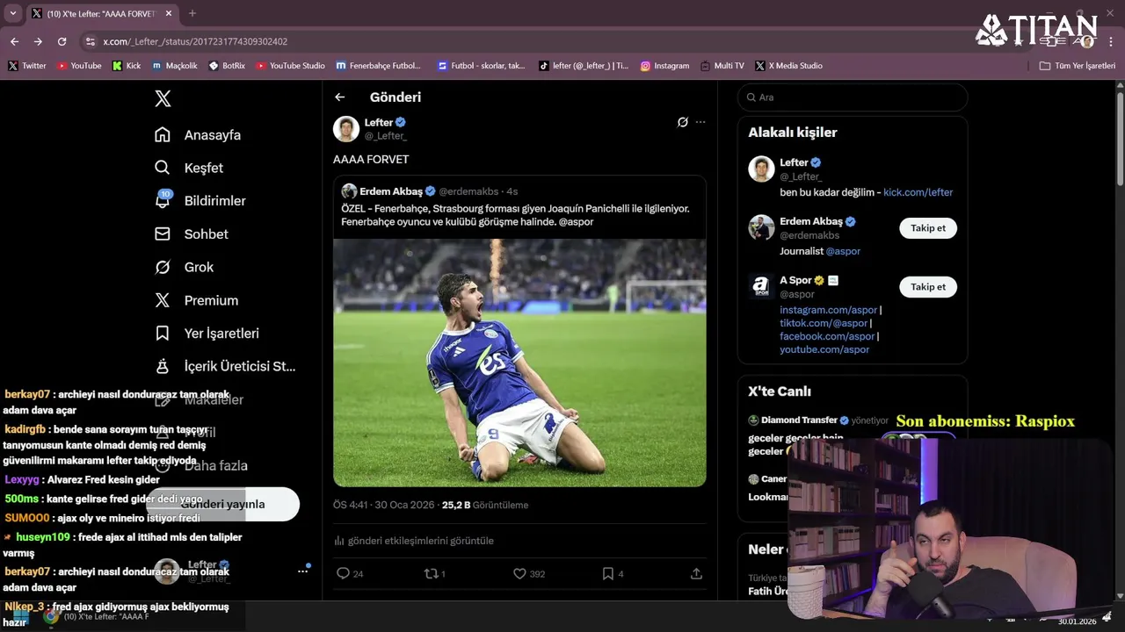Open kick.com/lefter link
The height and width of the screenshot is (632, 1125).
tap(918, 192)
